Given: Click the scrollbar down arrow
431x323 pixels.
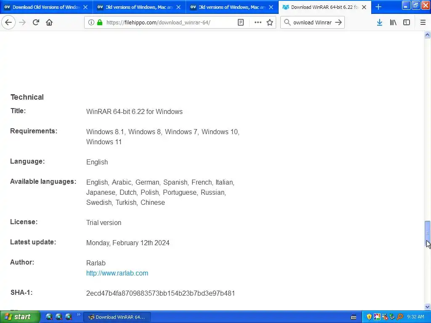Looking at the screenshot, I should [x=427, y=307].
